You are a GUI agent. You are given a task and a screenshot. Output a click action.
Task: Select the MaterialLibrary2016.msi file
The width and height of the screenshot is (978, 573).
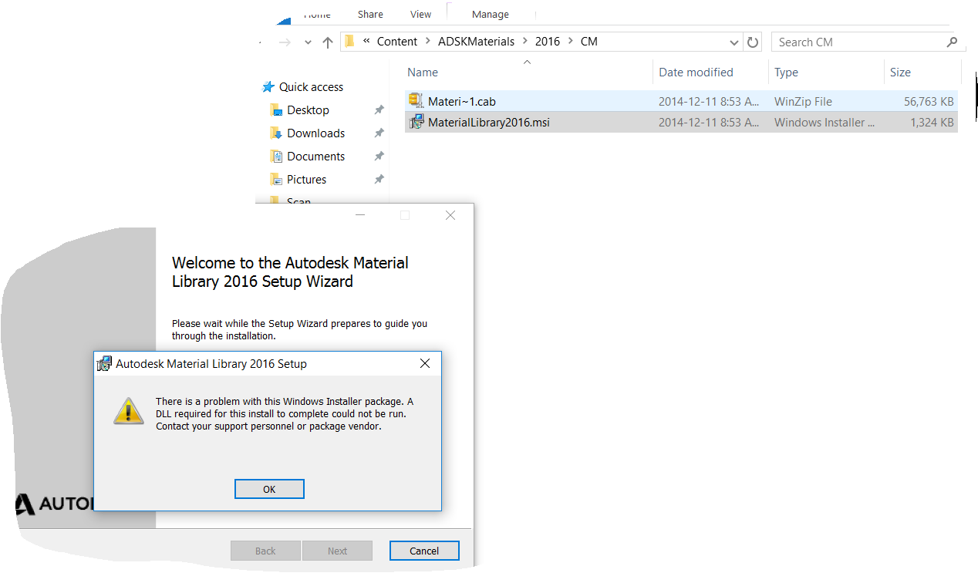point(681,122)
